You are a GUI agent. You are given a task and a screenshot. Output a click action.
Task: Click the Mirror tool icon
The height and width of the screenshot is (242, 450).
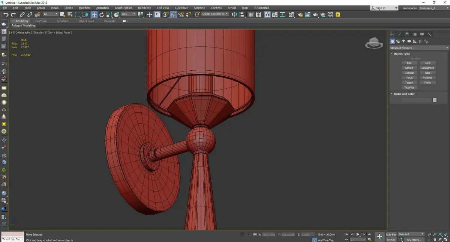234,15
